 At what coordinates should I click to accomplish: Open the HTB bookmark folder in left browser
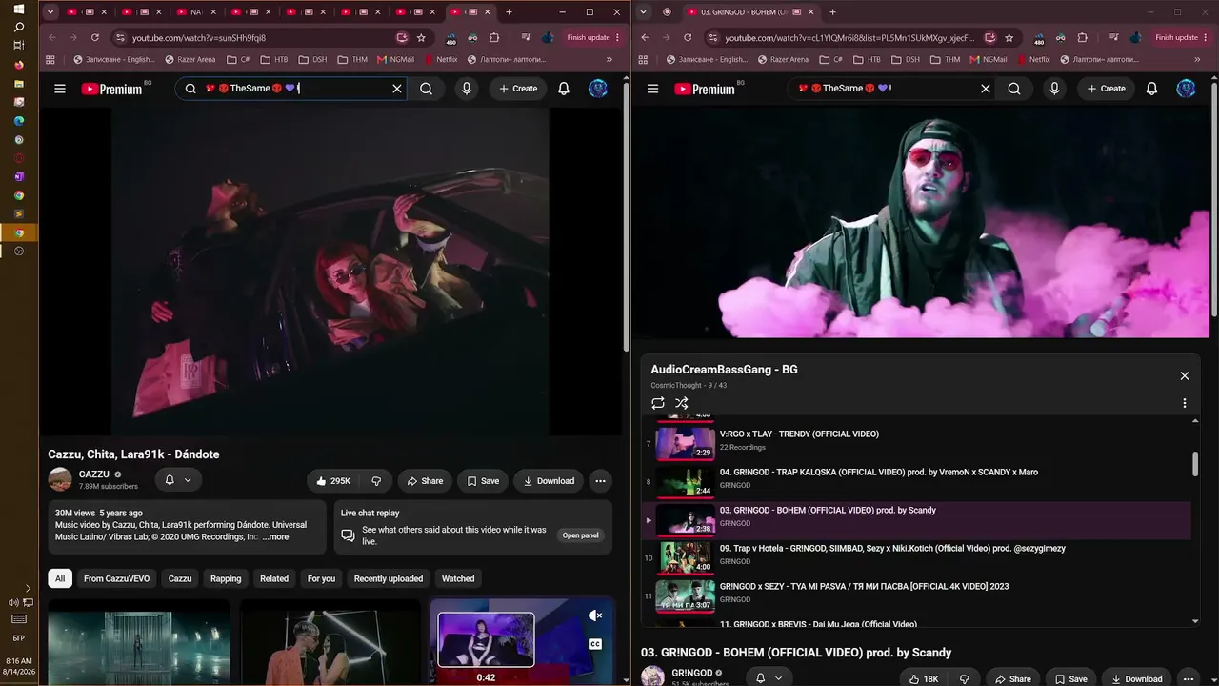click(273, 59)
